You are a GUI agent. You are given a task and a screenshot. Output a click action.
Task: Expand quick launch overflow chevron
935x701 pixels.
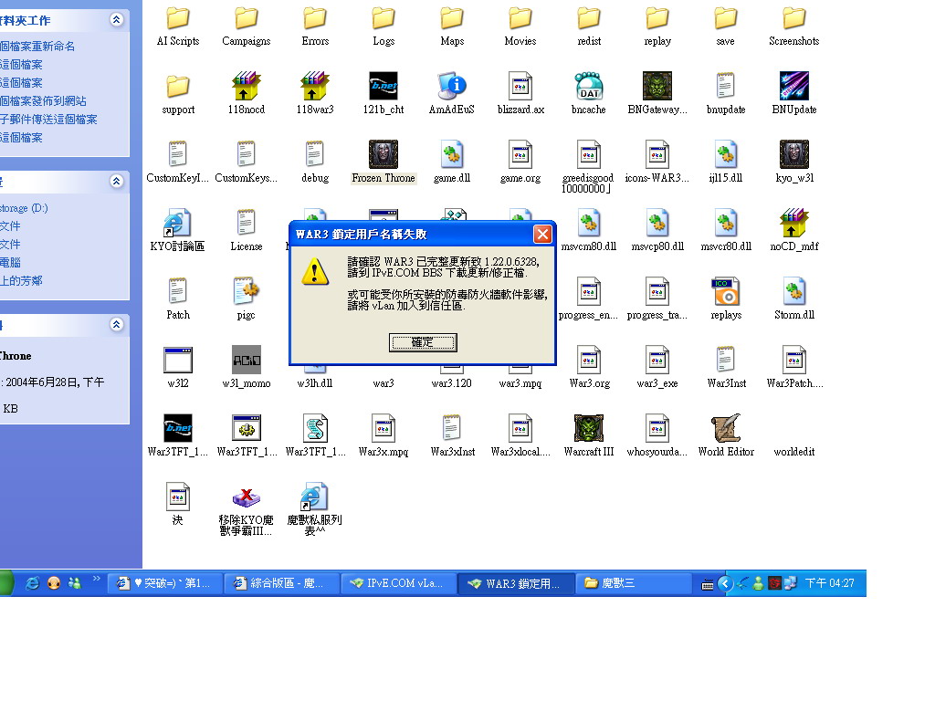point(97,578)
